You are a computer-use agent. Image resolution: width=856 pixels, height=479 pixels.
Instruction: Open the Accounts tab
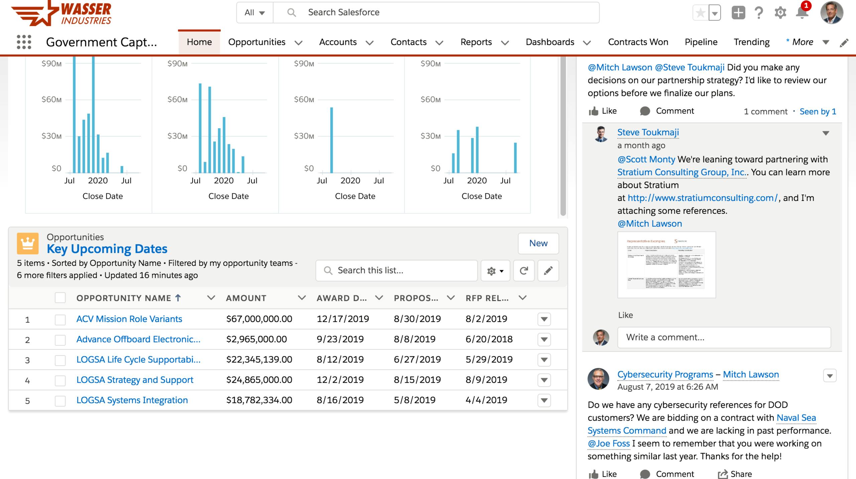point(338,42)
